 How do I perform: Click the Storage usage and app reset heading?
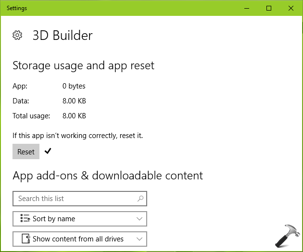pos(84,66)
